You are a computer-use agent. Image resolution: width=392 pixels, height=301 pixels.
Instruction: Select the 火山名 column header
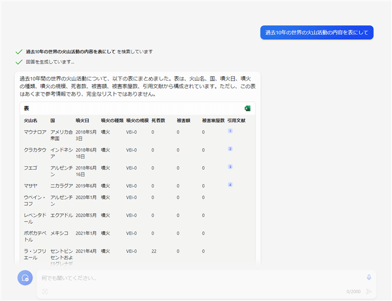coord(30,120)
